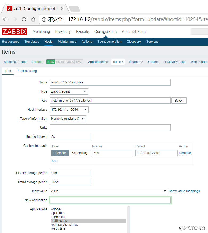This screenshot has width=208, height=233.
Task: Open the Reports menu
Action: [82, 31]
